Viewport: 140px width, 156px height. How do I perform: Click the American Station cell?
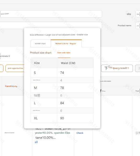click(9, 133)
